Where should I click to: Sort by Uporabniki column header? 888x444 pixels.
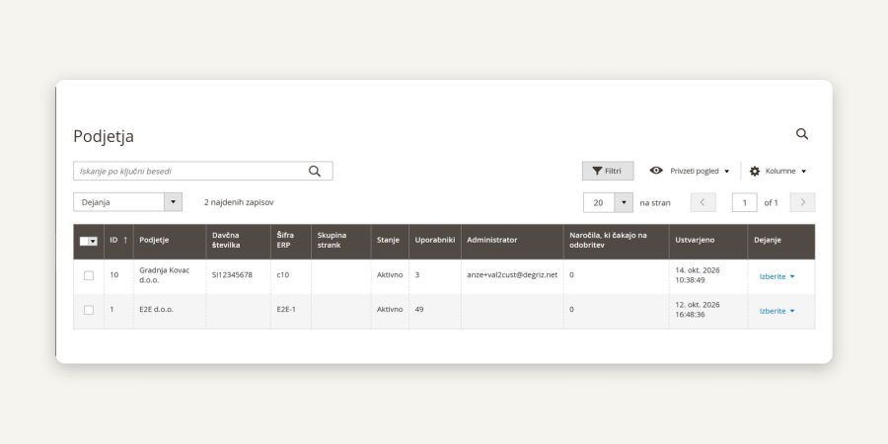point(435,240)
